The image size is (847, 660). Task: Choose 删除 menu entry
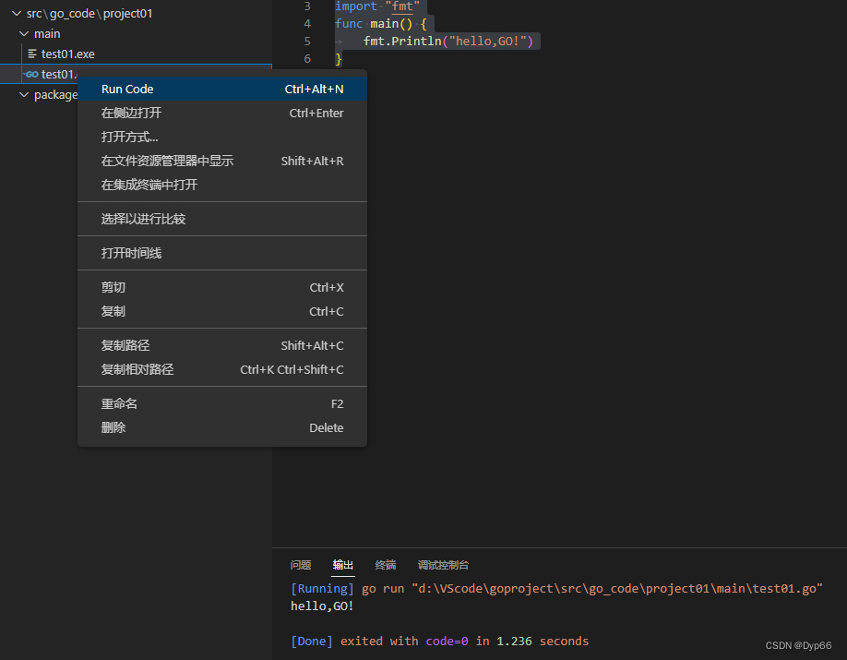pos(222,427)
